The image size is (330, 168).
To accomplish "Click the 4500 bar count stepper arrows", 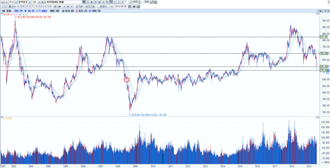I will point(140,2).
